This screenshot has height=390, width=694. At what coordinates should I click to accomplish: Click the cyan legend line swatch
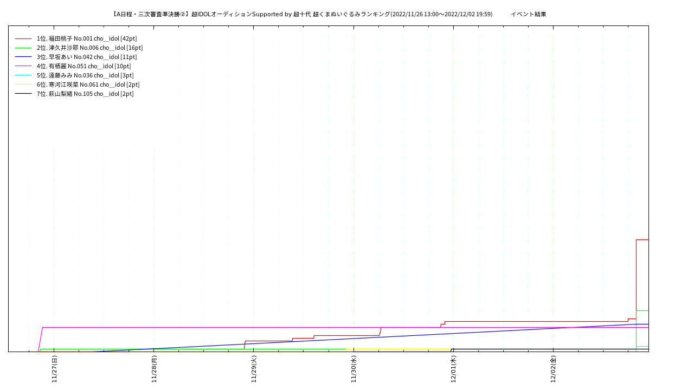pos(23,75)
